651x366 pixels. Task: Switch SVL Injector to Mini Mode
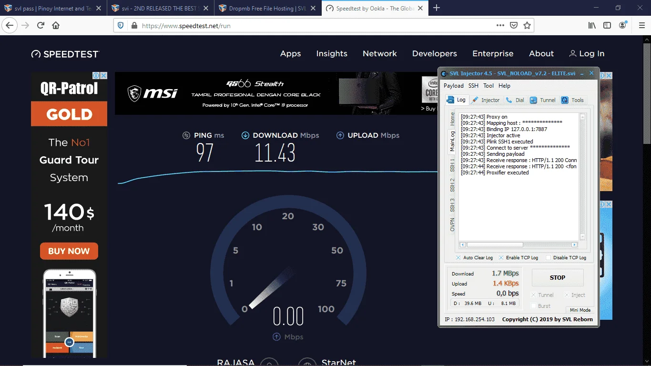(580, 310)
